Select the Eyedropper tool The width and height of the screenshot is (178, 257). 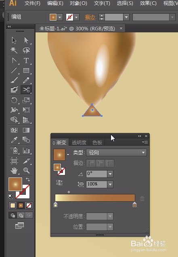coord(14,140)
